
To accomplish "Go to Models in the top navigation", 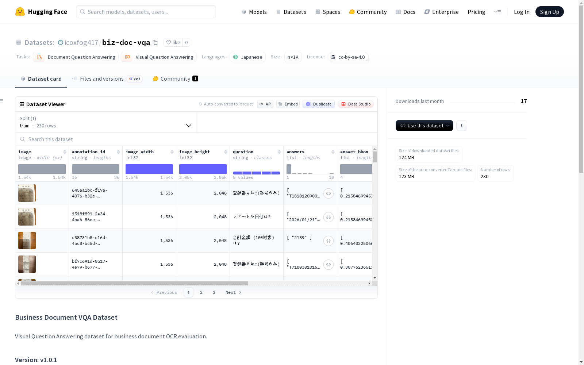I will tap(254, 12).
